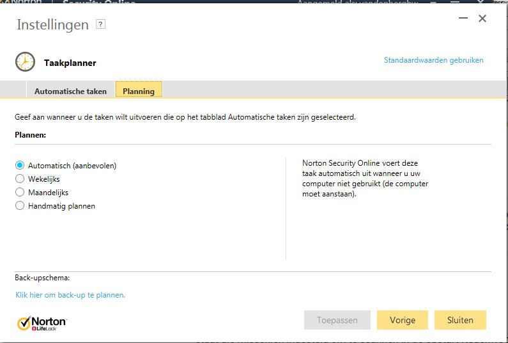508x343 pixels.
Task: Select the Handmatig plannen option
Action: pos(20,206)
